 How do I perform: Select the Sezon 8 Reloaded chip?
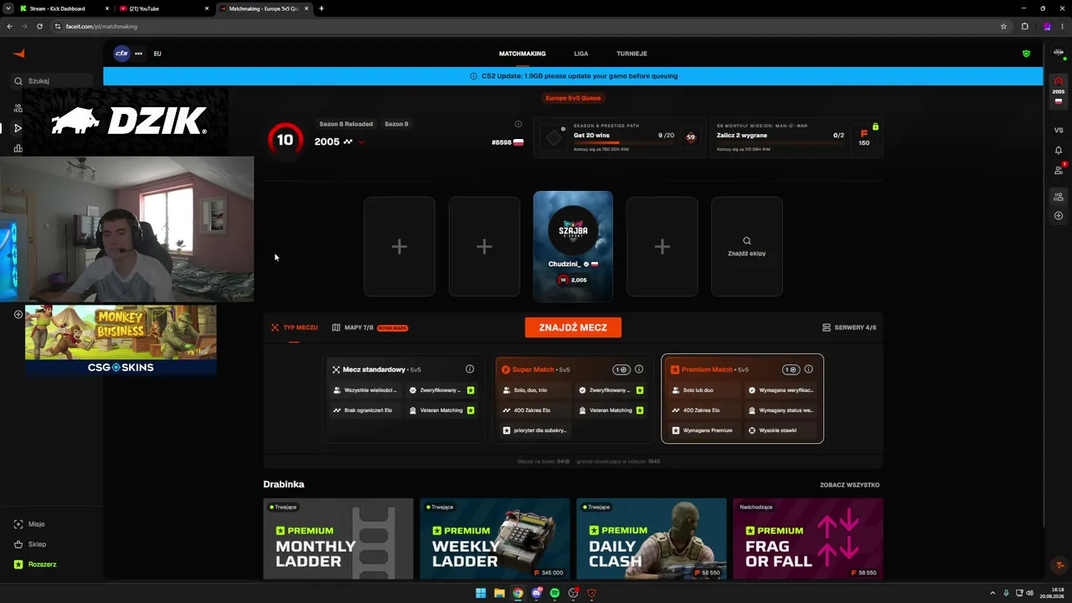click(346, 124)
